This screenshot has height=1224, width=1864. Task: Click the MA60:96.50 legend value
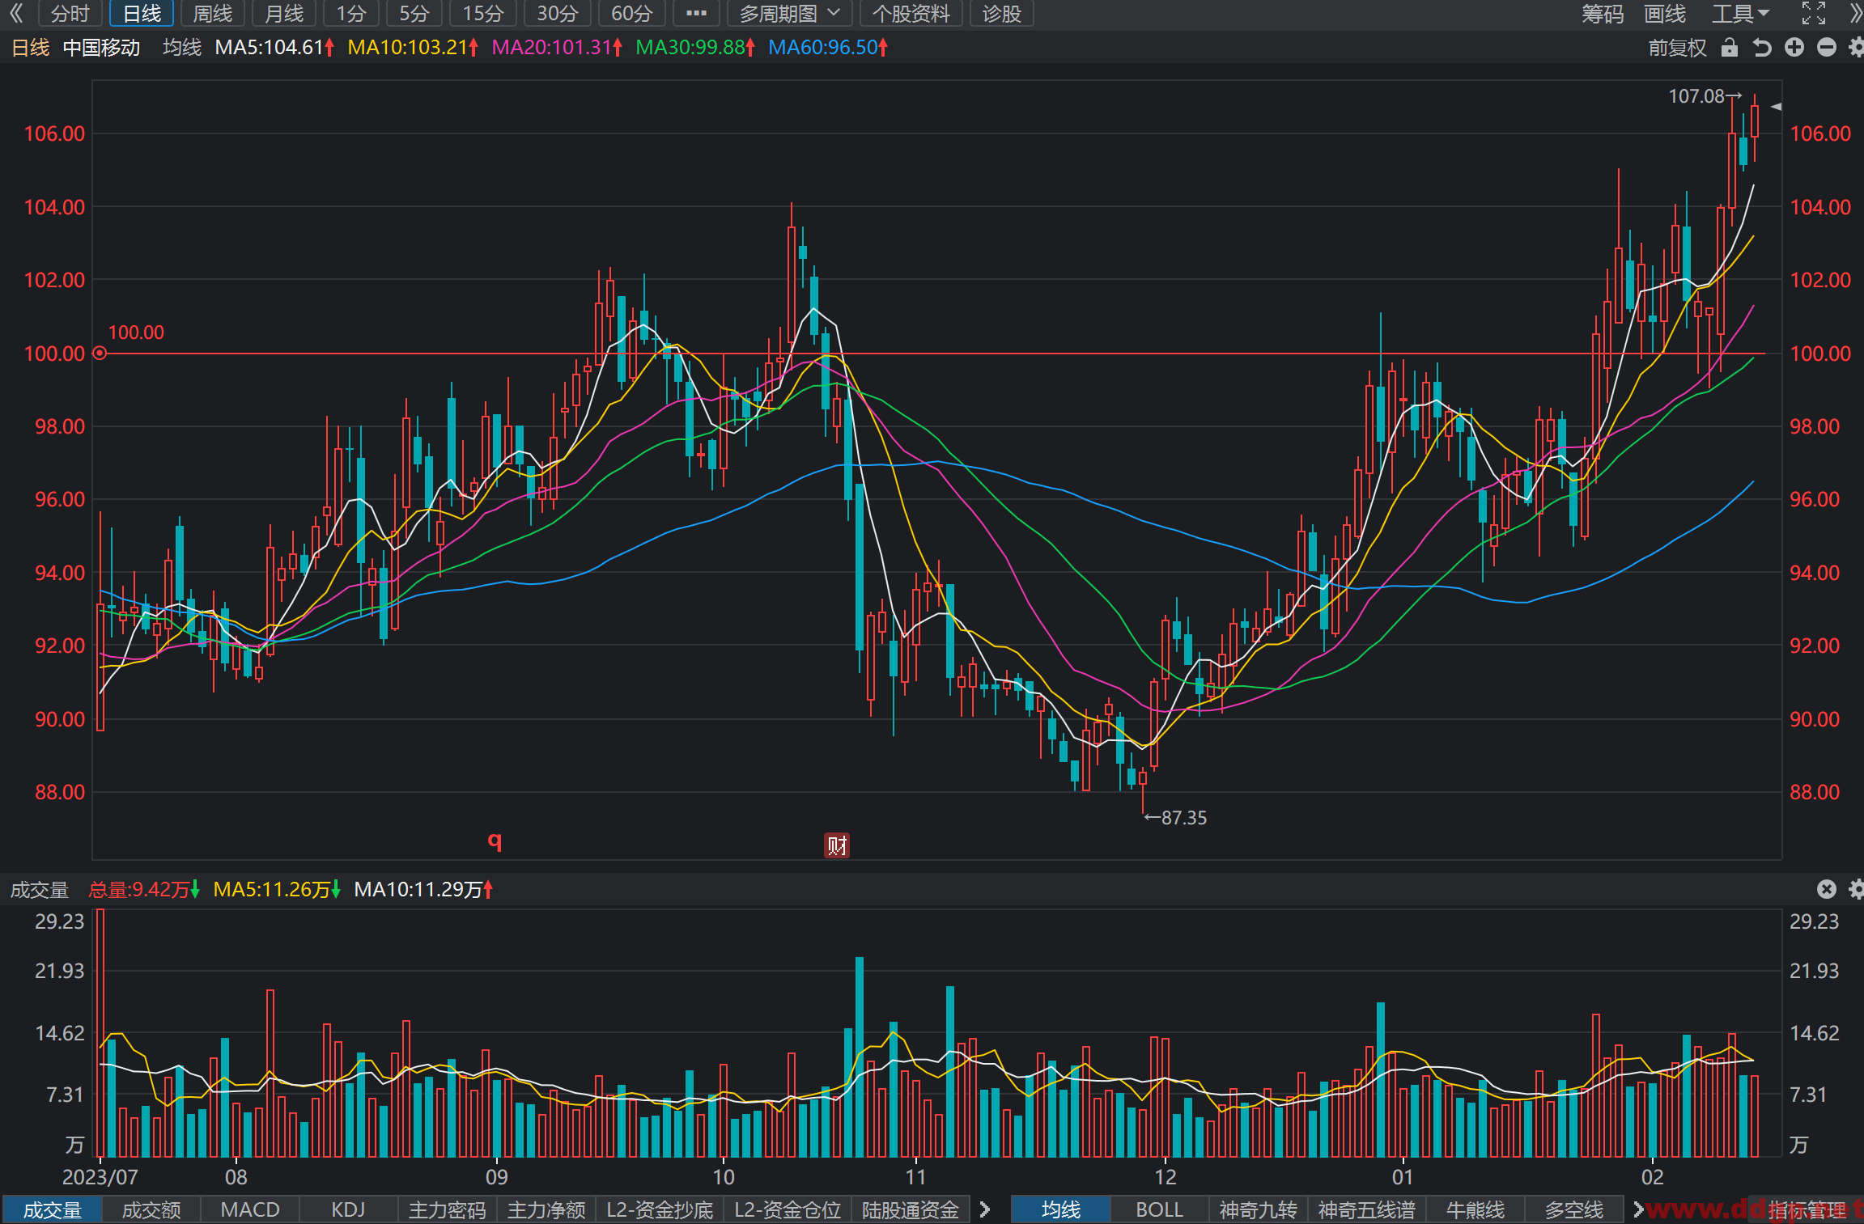828,48
